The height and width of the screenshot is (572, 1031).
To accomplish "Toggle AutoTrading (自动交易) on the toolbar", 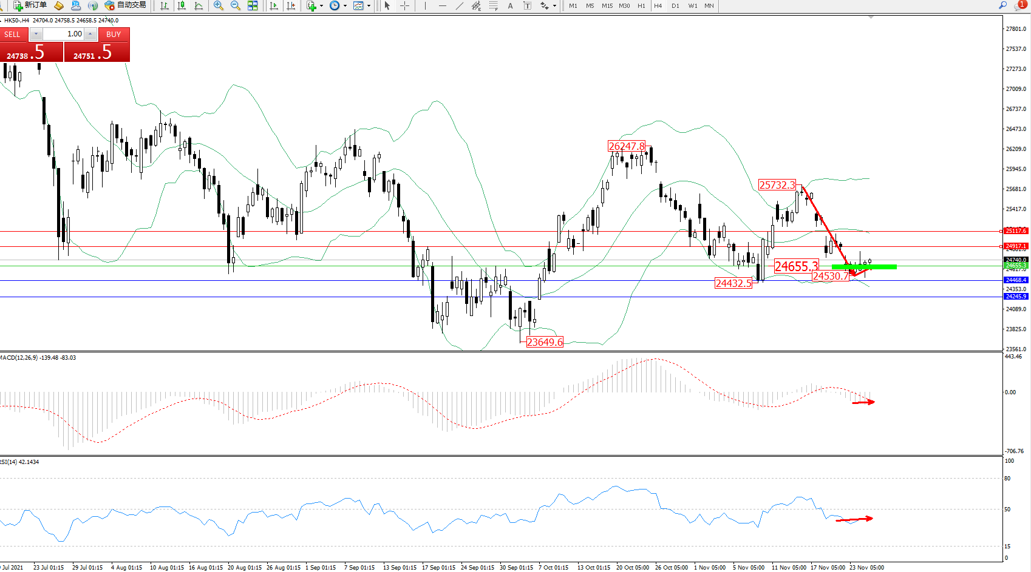I will tap(125, 5).
